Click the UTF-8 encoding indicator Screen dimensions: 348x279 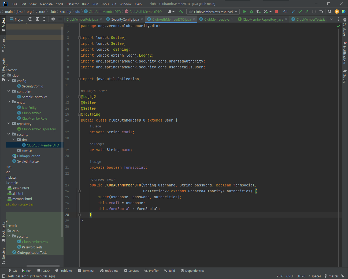[301, 276]
